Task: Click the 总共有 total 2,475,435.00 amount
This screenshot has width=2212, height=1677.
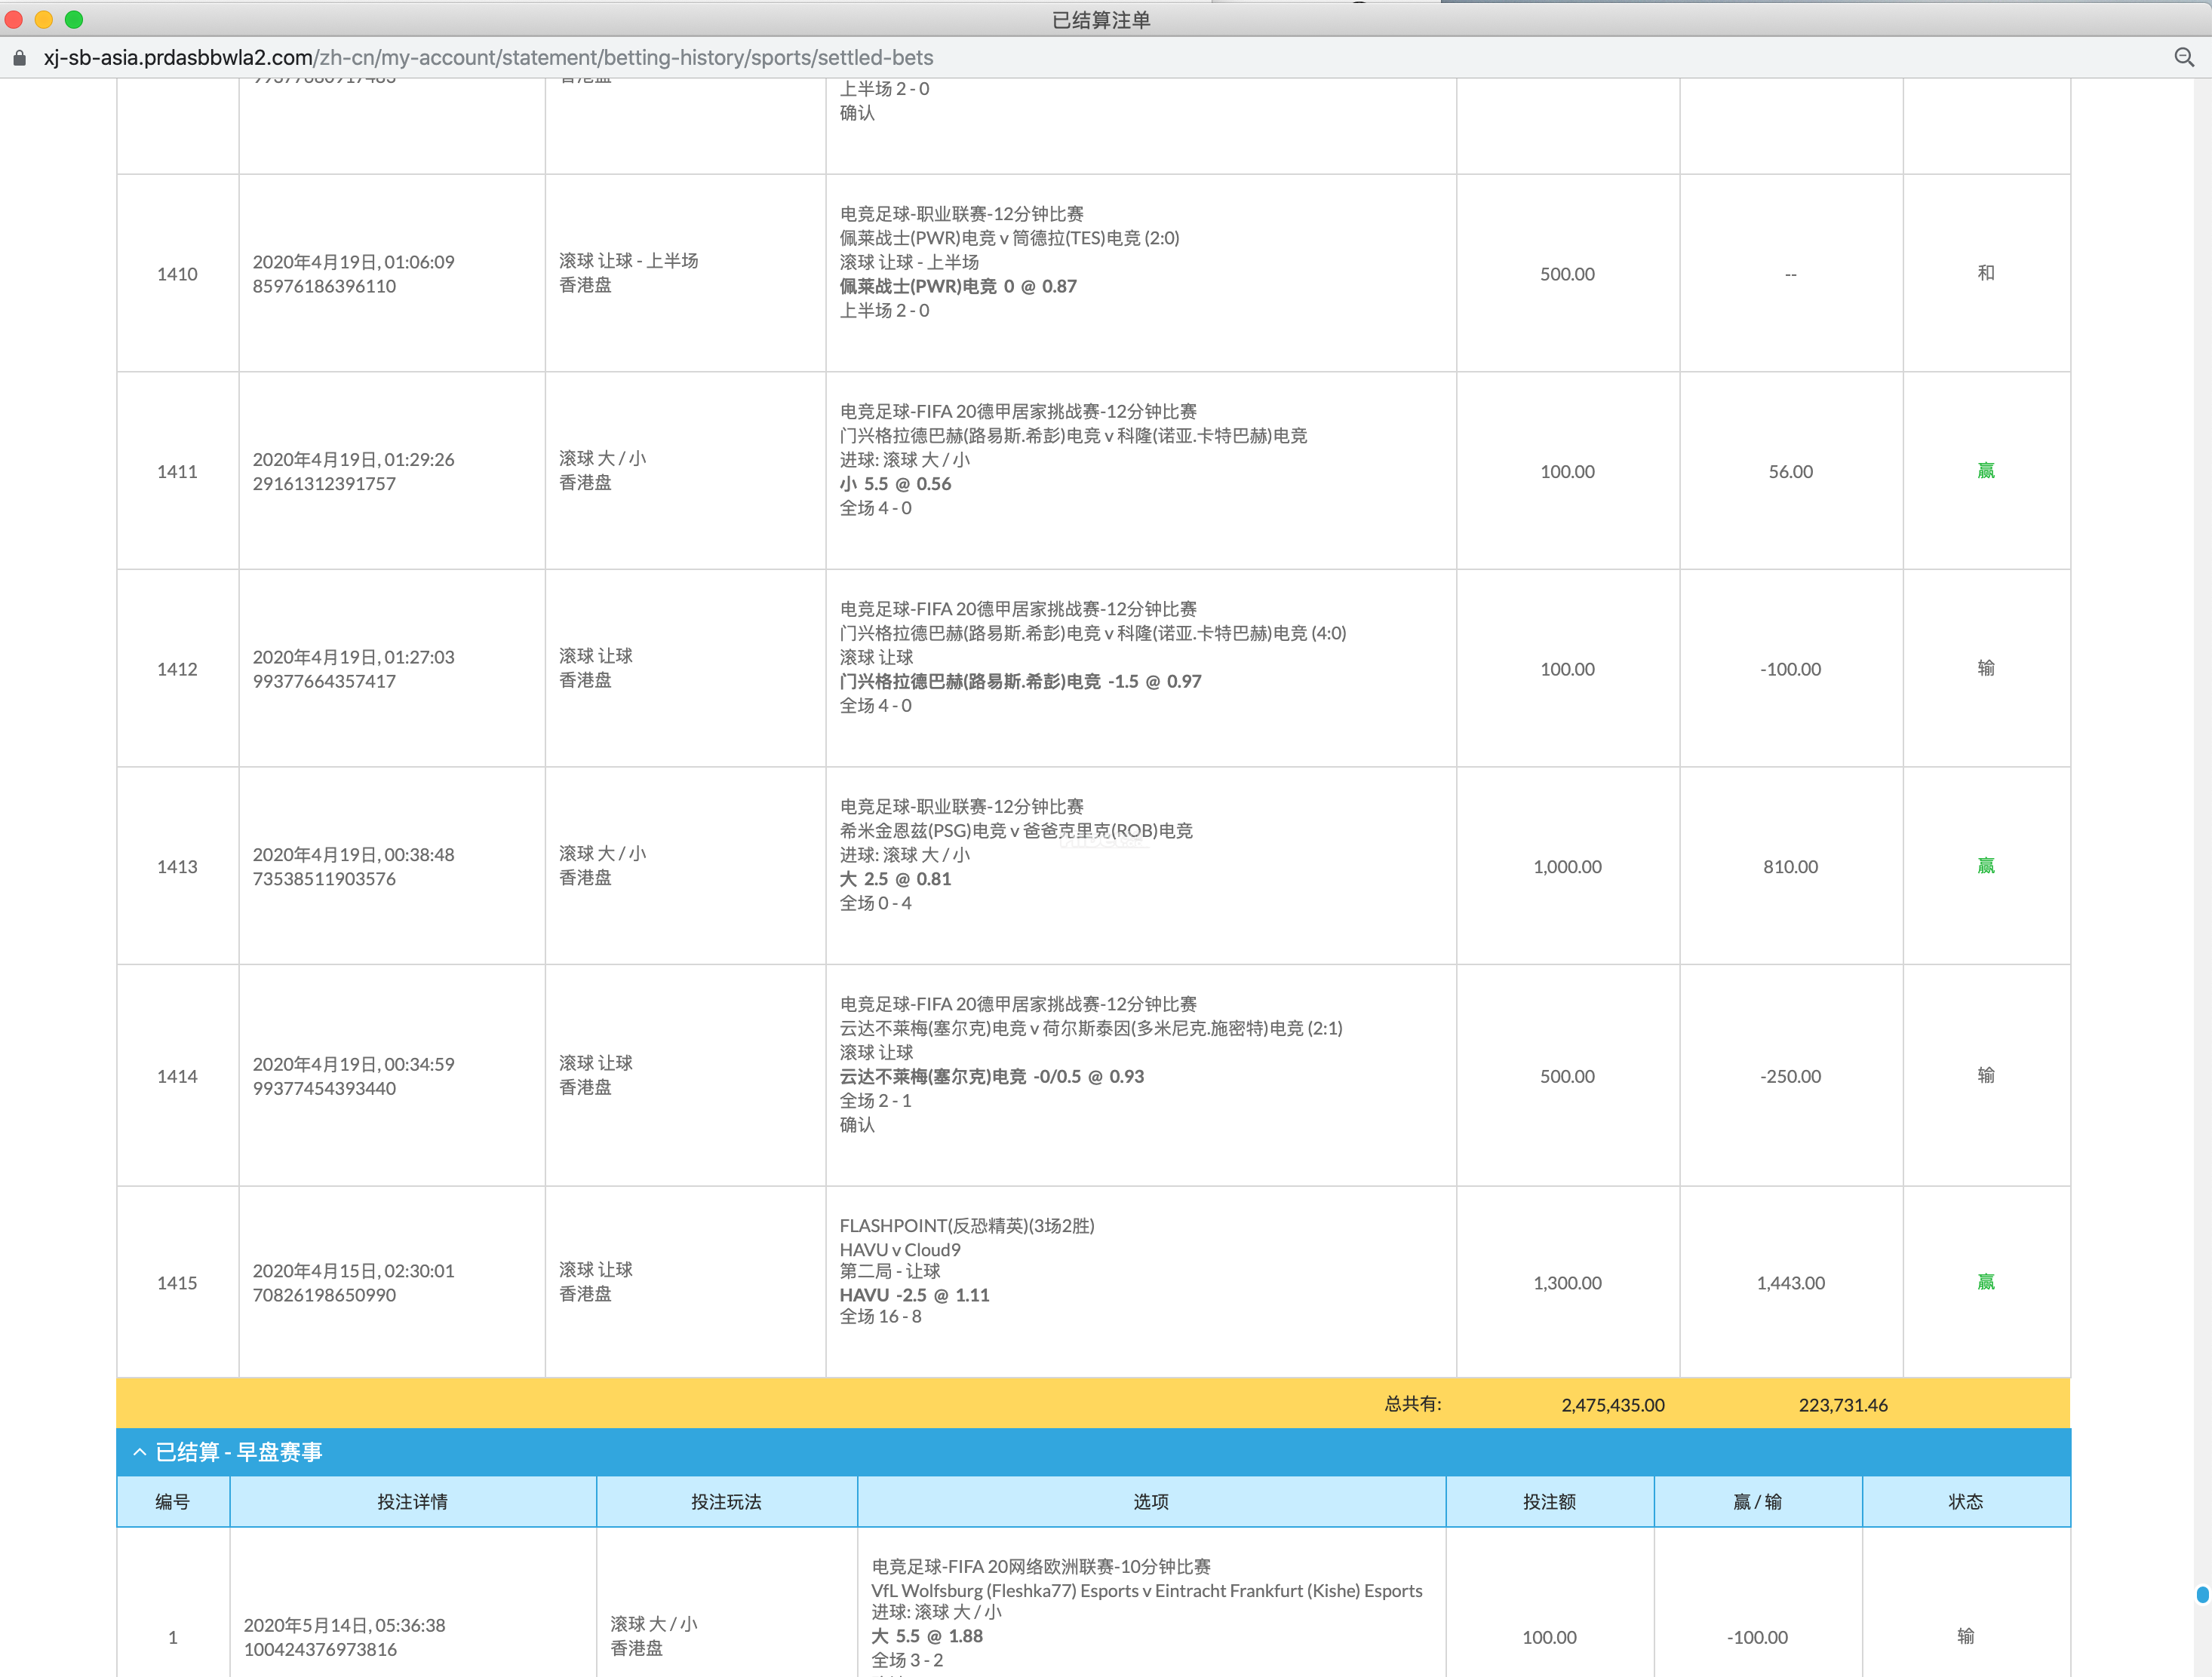Action: point(1612,1404)
